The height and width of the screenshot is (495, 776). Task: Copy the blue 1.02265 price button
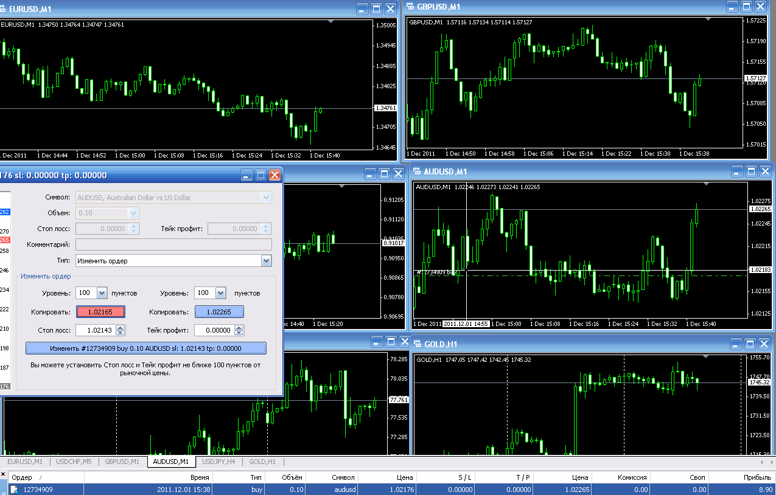coord(219,312)
